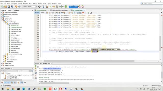The image size is (163, 91).
Task: Click the memory usage bar in toolbar
Action: tap(73, 7)
